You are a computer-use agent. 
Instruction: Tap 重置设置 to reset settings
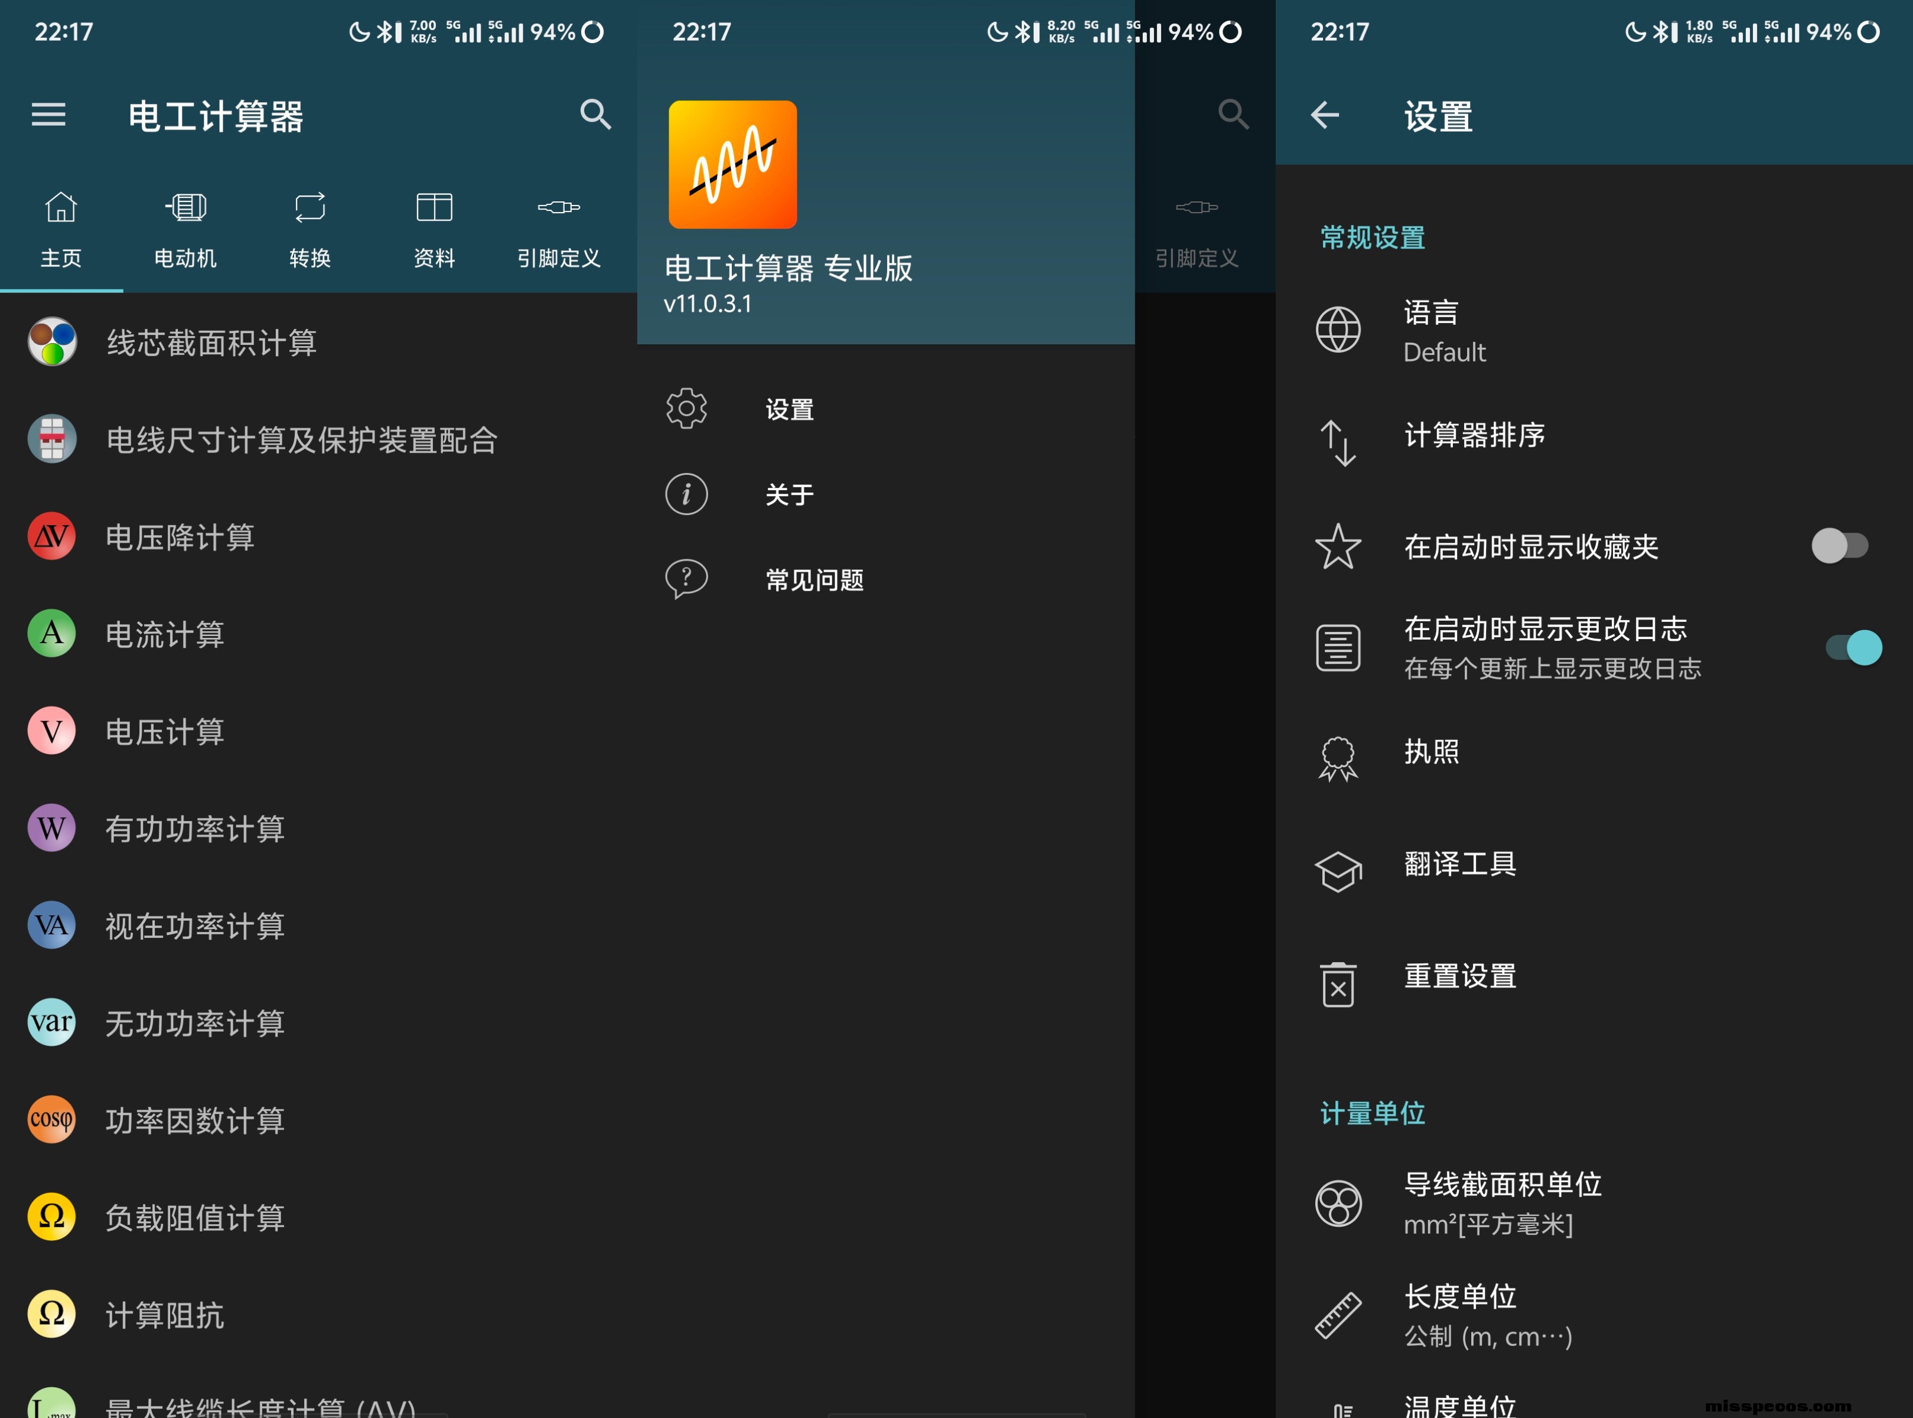point(1459,977)
